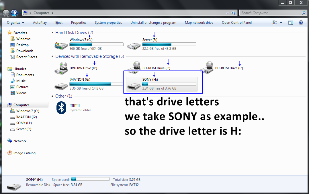Select the Server (S:) drive icon

(134, 46)
